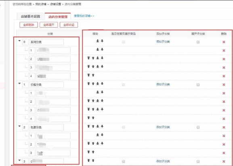Image resolution: width=233 pixels, height=166 pixels.
Task: Click the 全部删除 button
Action: [x=29, y=25]
